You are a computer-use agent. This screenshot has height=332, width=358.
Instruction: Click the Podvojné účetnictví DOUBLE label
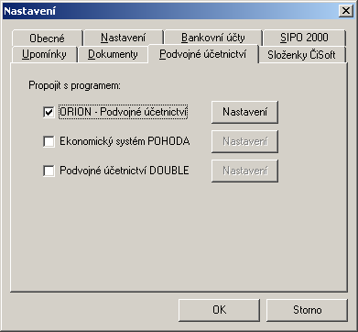[x=125, y=171]
